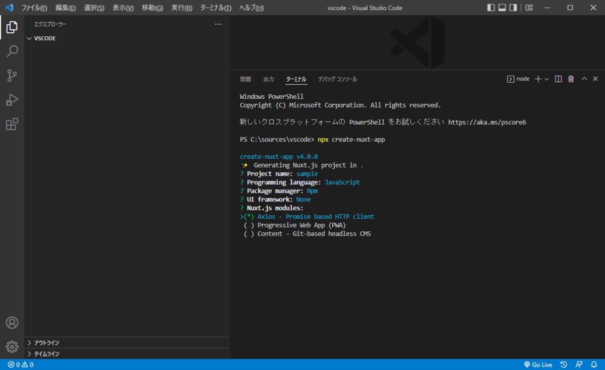Open the 選択 menu

click(94, 8)
